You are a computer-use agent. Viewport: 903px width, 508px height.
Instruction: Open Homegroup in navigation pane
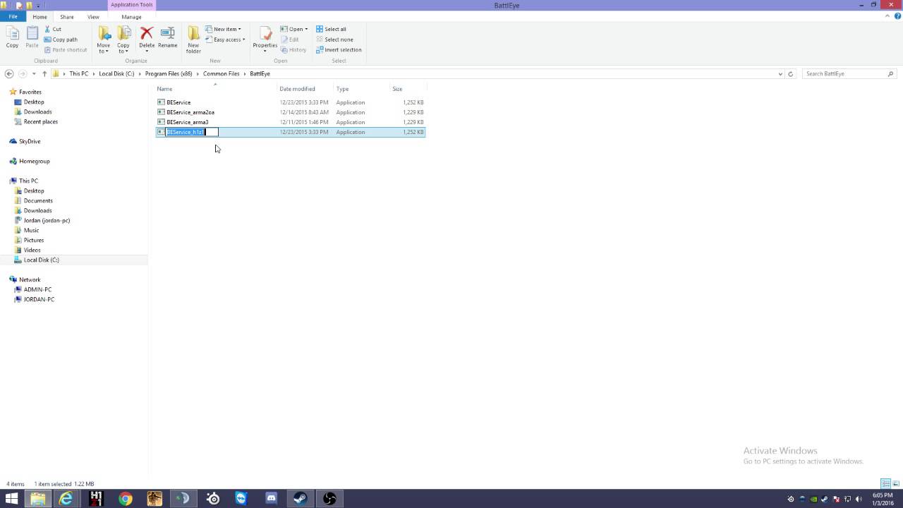pyautogui.click(x=34, y=161)
